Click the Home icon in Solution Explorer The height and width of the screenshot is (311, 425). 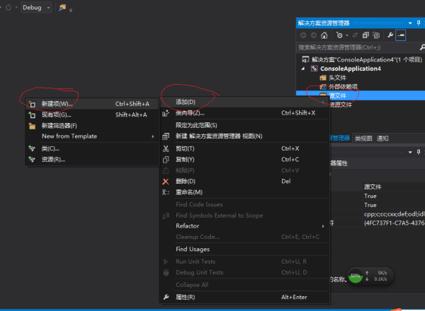pyautogui.click(x=324, y=35)
